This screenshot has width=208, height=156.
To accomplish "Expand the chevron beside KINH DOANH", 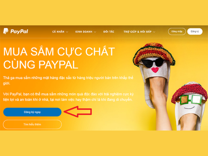I will [95, 32].
